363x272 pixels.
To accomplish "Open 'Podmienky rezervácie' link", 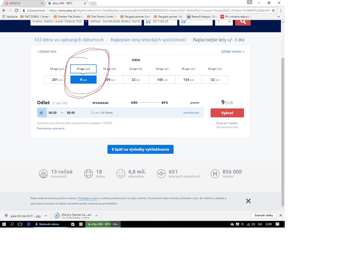I will click(51, 128).
